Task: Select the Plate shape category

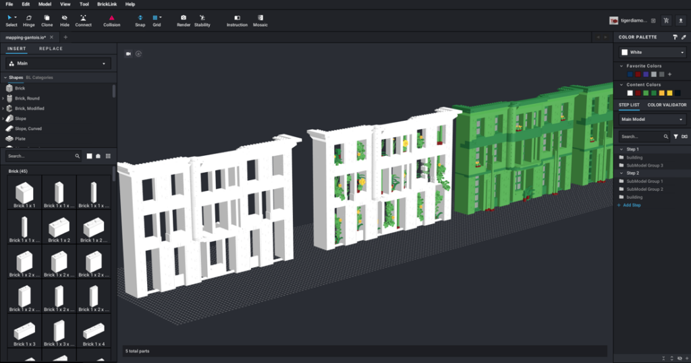Action: (x=20, y=139)
